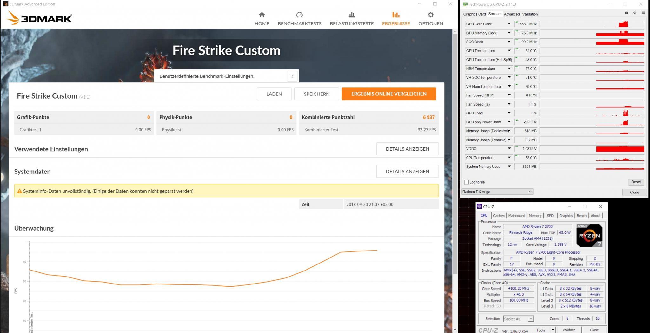The width and height of the screenshot is (650, 333).
Task: Open the Graphics tab in CPU-Z
Action: click(566, 216)
